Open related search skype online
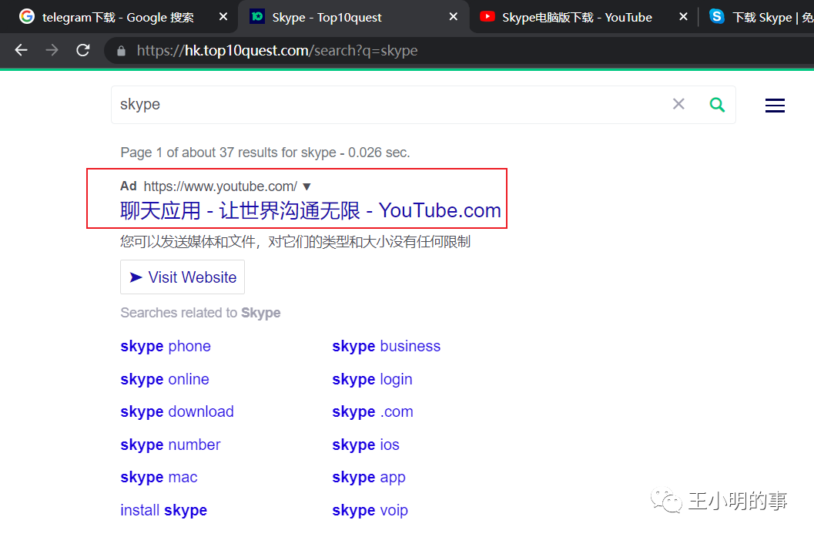The image size is (814, 537). pos(165,380)
